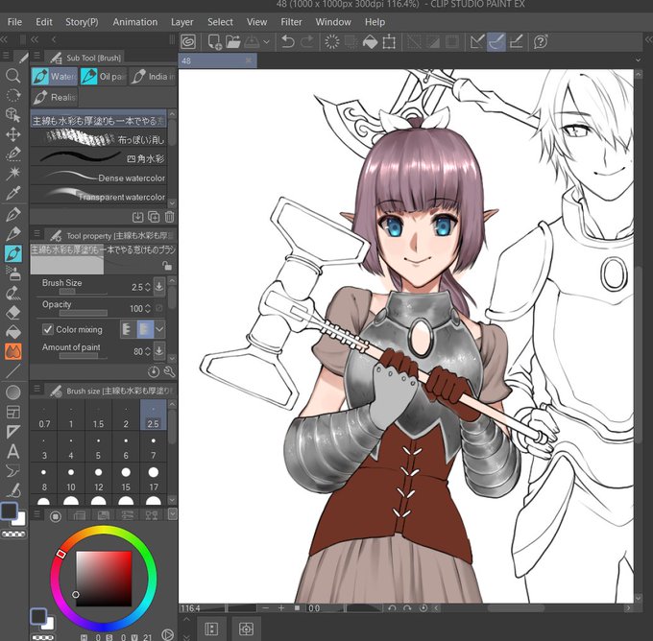Screen dimensions: 653x641
Task: Open Amount of paint dynamics button
Action: point(159,350)
